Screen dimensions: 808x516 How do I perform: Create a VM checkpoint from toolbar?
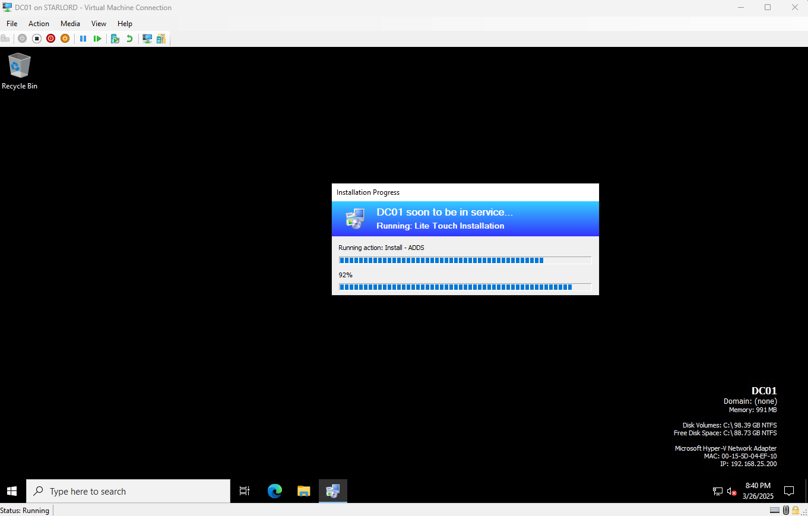[x=115, y=39]
